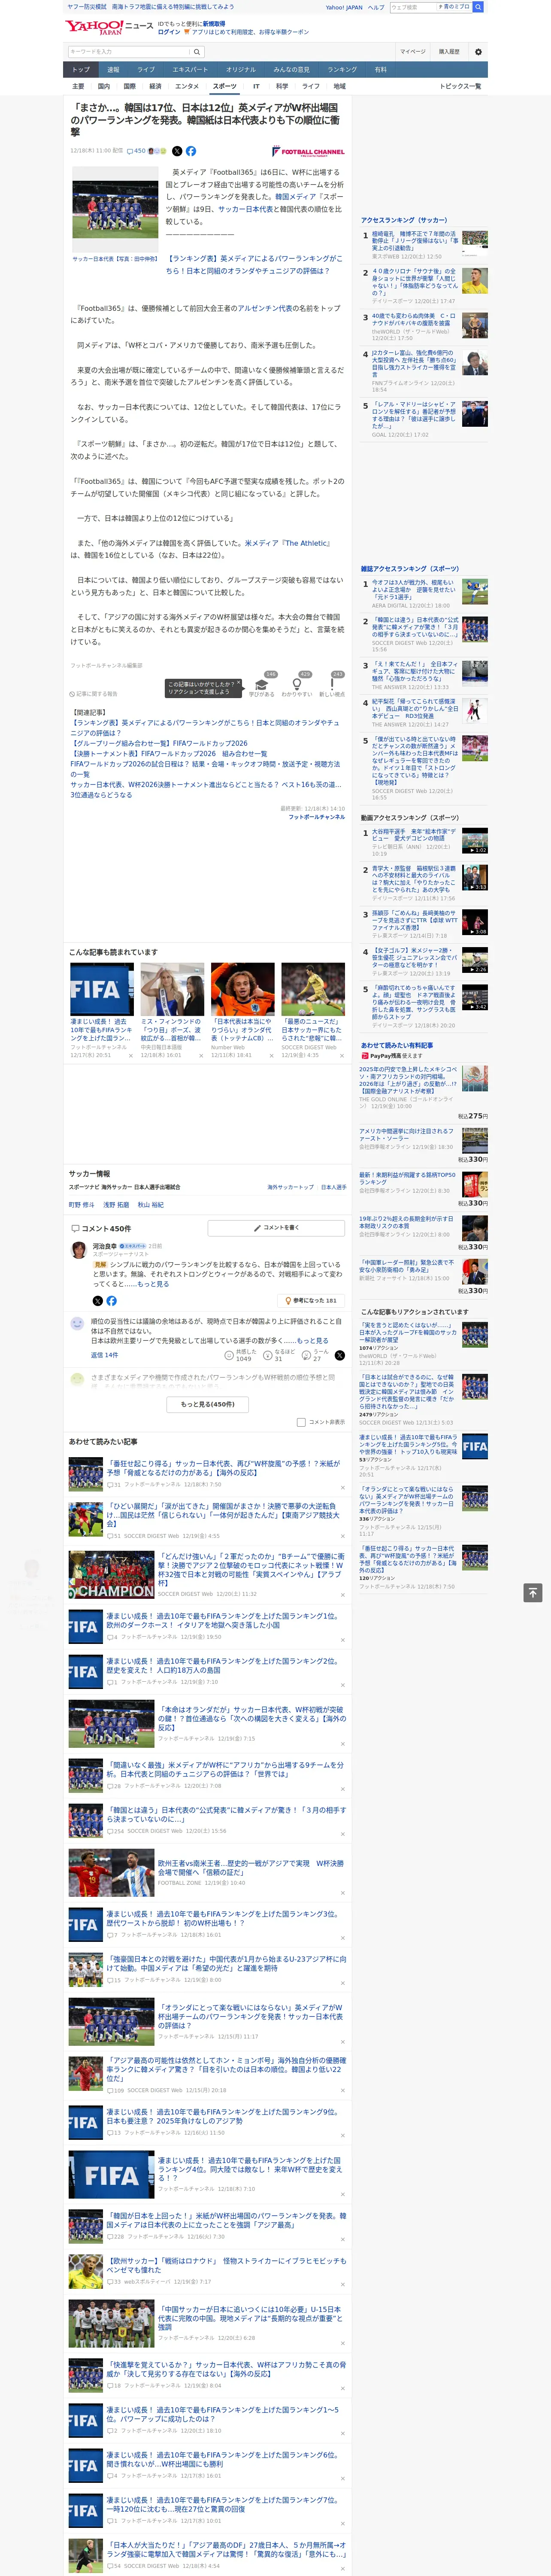Open 【グループリーグ組み合わせ一覧】 related link
Viewport: 551px width, 2576px height.
tap(159, 743)
